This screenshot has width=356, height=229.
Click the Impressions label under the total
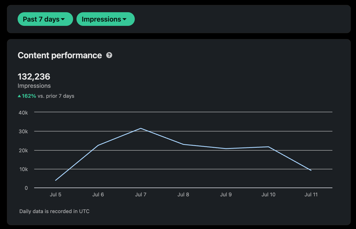click(x=34, y=86)
